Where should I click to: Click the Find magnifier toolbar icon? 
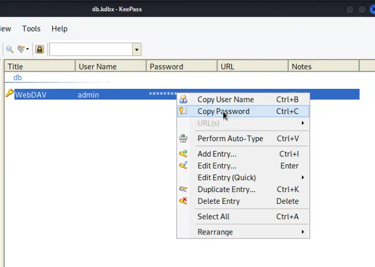tap(10, 49)
